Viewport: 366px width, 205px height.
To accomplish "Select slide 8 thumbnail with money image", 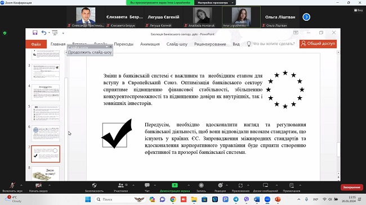I will coord(46,174).
